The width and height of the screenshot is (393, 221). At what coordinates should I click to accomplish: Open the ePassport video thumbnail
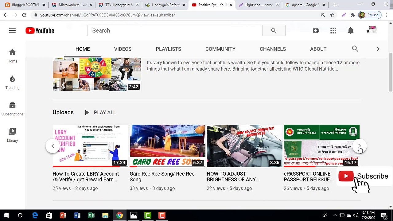coord(321,146)
